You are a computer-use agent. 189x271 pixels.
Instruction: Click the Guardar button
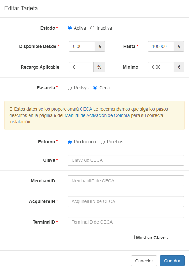(x=172, y=261)
